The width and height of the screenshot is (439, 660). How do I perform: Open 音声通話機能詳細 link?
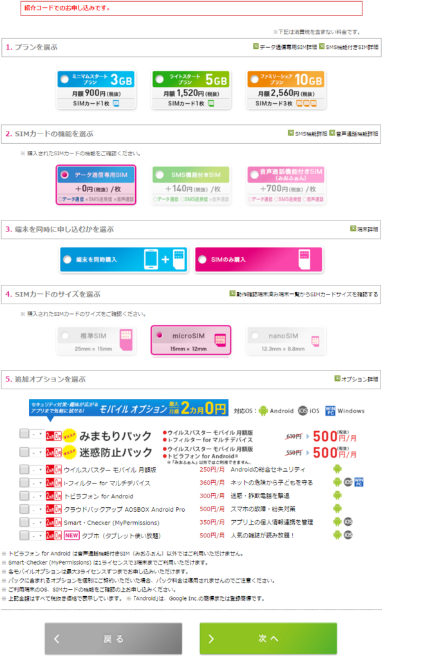pyautogui.click(x=353, y=133)
